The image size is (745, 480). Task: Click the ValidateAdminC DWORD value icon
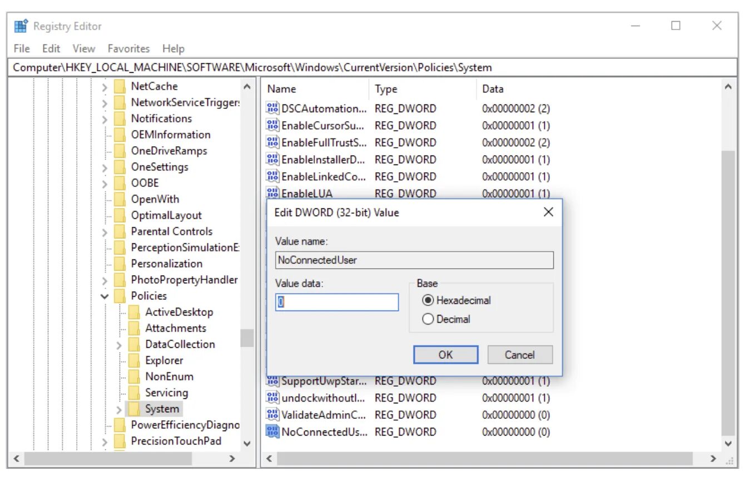[x=272, y=414]
